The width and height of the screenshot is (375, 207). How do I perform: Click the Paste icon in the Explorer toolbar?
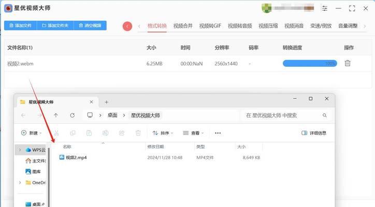pos(89,133)
